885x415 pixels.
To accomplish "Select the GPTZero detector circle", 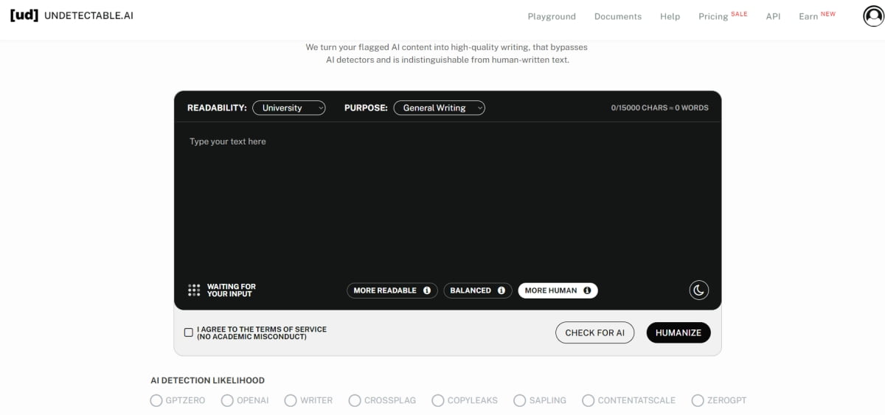I will tap(156, 400).
